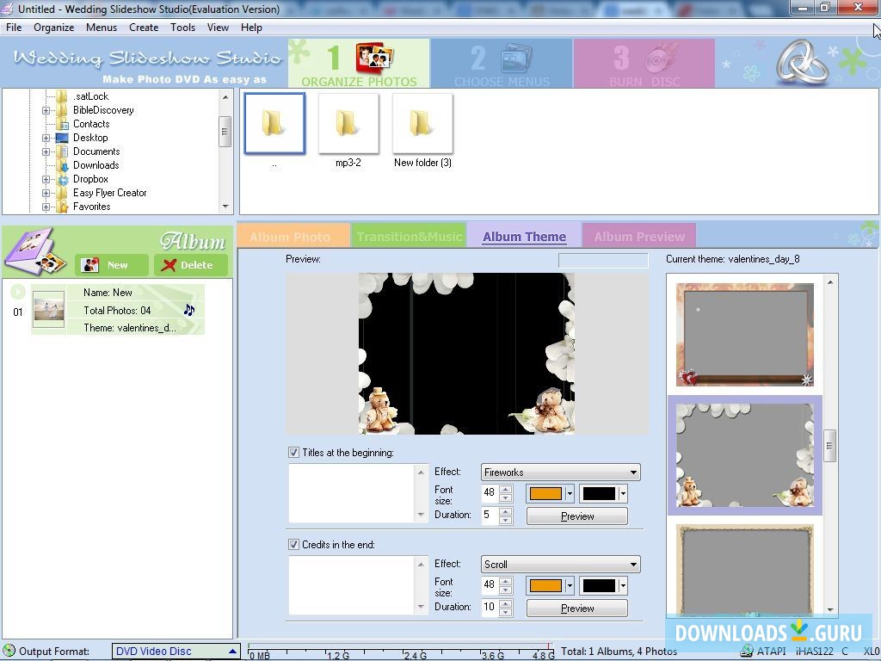Click the music note icon on album 01
Viewport: 881px width, 661px height.
coord(189,310)
